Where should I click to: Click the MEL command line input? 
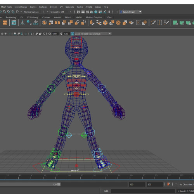(143, 191)
